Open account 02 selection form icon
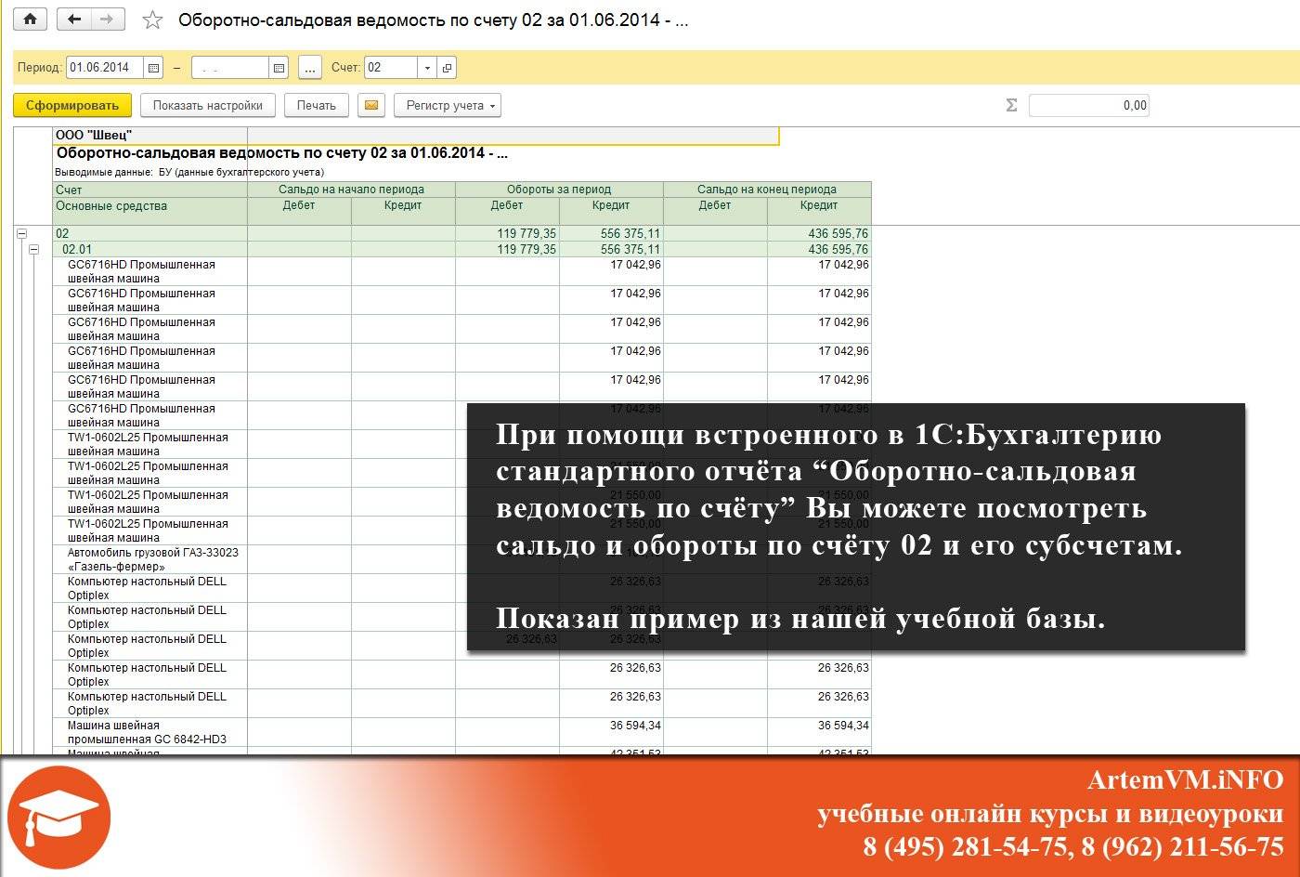This screenshot has width=1300, height=877. (x=447, y=68)
